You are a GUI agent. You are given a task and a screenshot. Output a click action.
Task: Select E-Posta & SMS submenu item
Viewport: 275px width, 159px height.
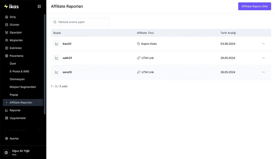point(19,71)
